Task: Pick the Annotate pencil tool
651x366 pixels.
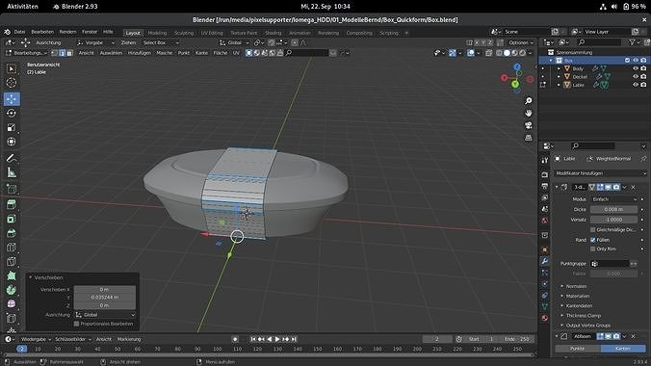Action: click(x=12, y=158)
